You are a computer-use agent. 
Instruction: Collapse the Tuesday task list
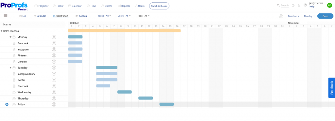pos(10,68)
